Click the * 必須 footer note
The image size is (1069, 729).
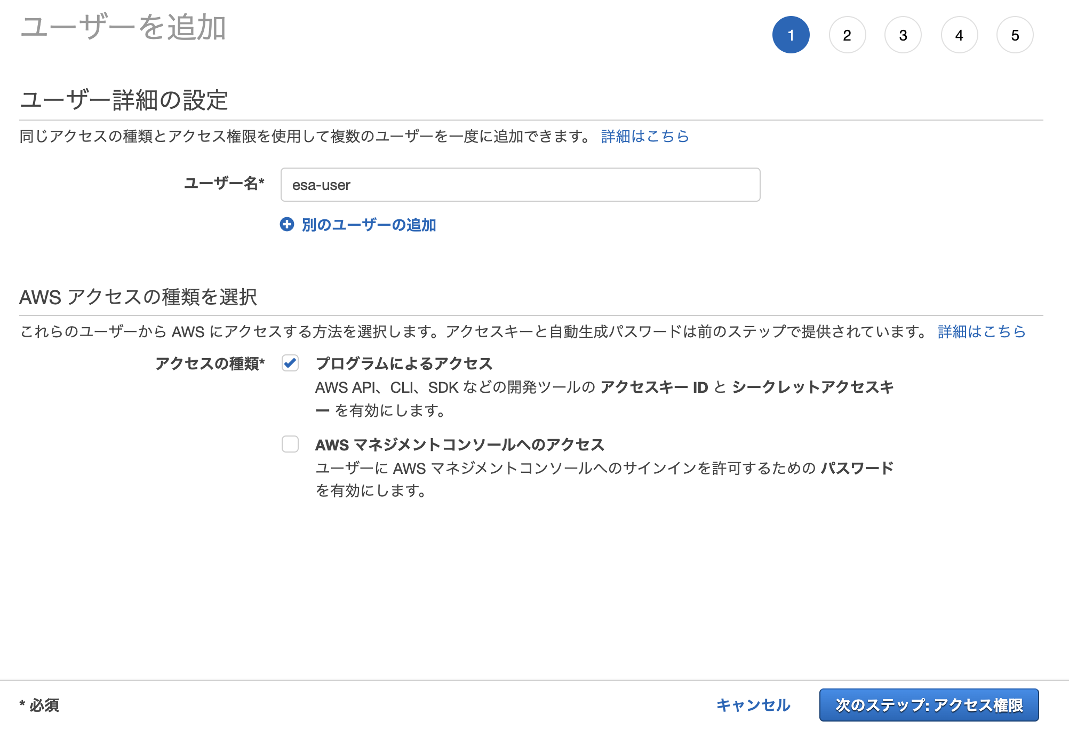click(x=39, y=705)
